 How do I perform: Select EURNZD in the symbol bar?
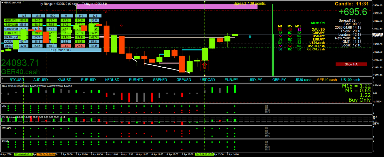[x=136, y=80]
